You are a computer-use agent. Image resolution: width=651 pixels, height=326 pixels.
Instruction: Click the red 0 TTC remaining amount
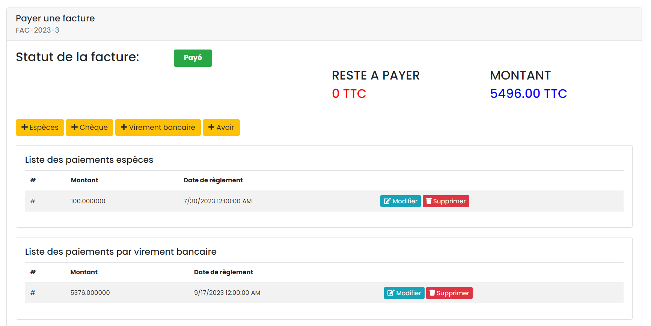pos(349,94)
